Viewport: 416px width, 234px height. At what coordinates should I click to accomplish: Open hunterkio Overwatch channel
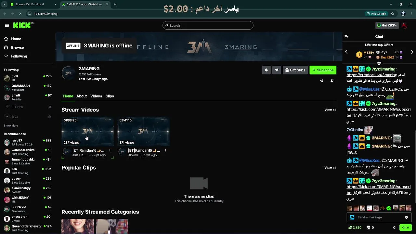pos(28,209)
